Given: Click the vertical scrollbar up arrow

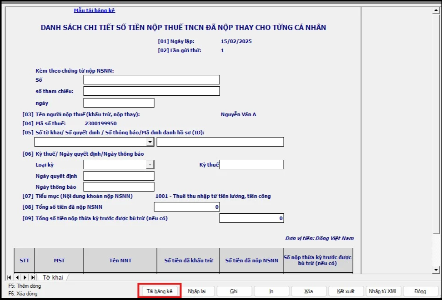Looking at the screenshot, I should [x=437, y=11].
